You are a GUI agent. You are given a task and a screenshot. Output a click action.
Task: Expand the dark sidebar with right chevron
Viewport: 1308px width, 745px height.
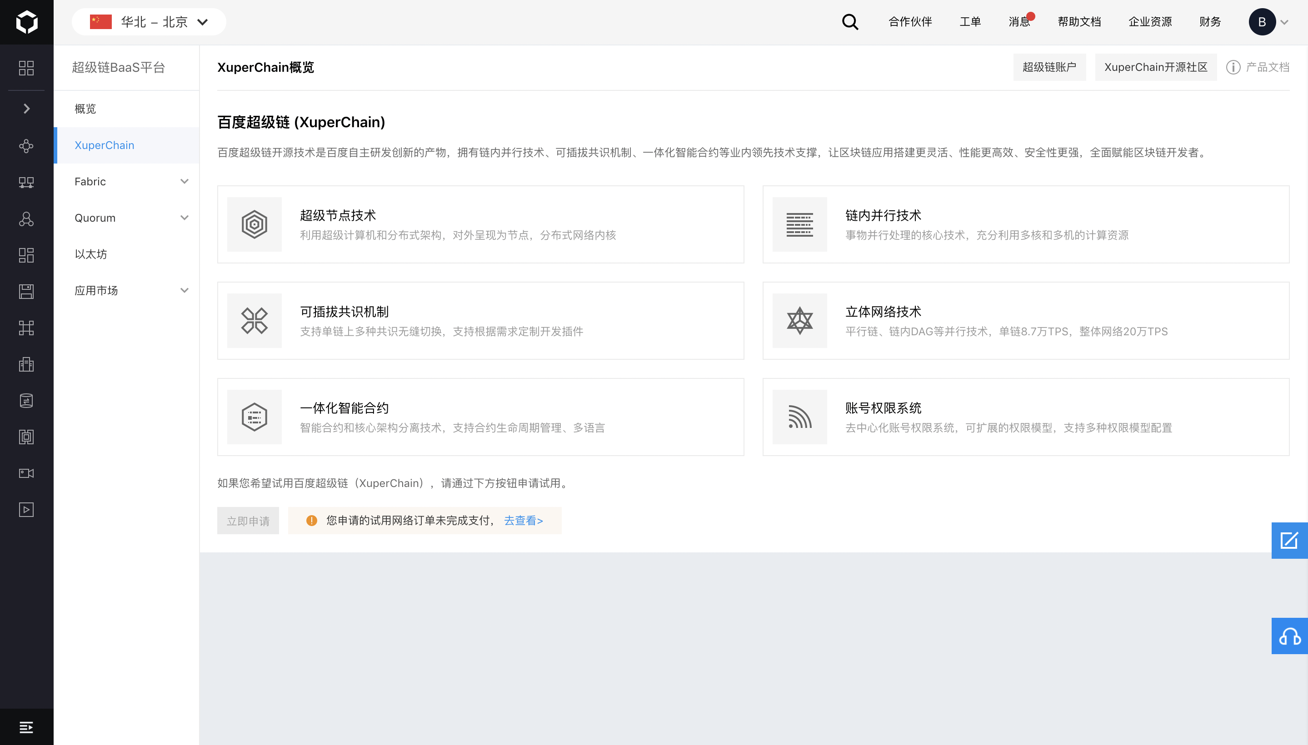coord(27,109)
